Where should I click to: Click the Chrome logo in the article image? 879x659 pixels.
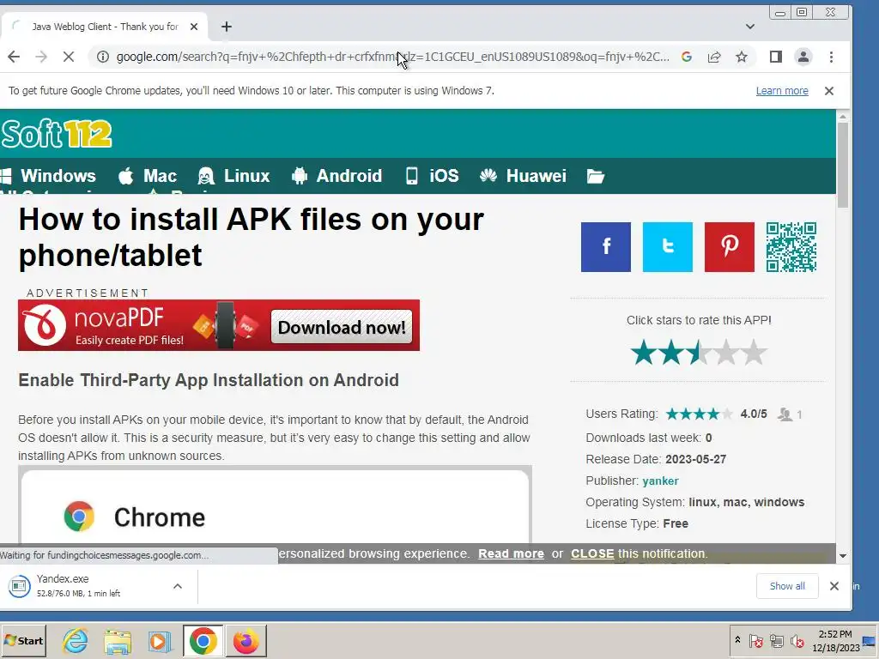pyautogui.click(x=79, y=516)
